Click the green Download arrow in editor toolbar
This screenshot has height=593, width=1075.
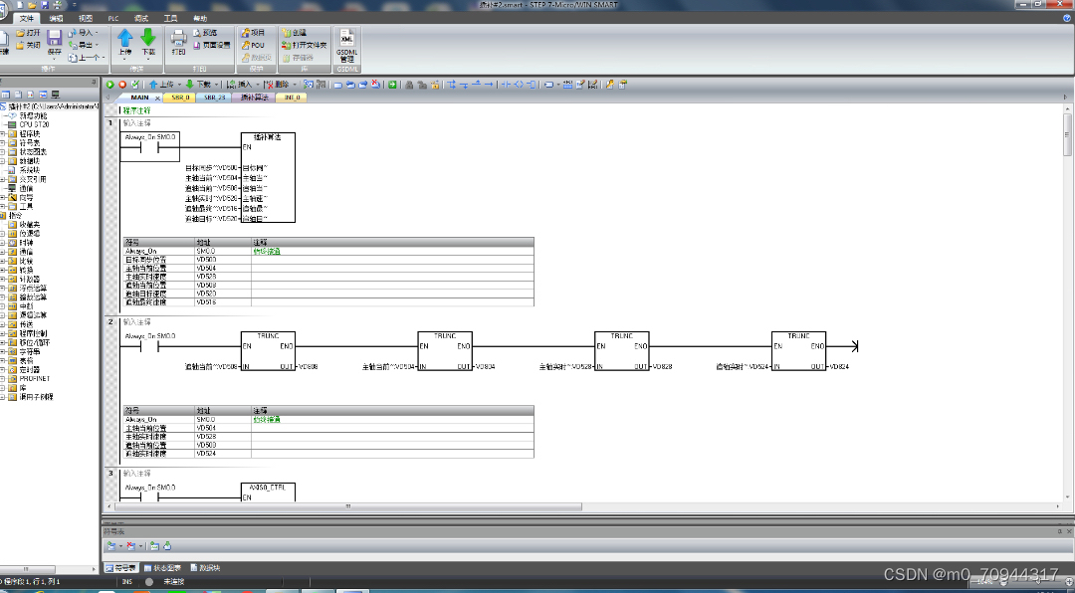[x=190, y=85]
